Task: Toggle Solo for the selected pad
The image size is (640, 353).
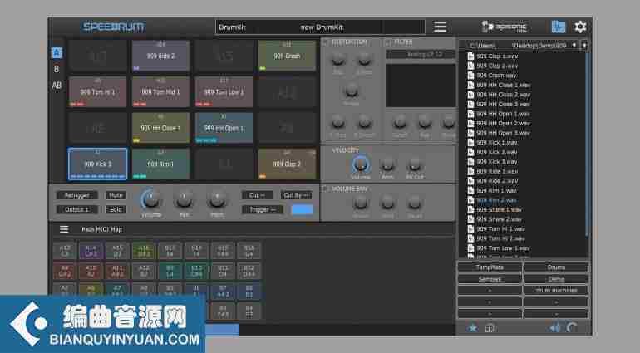Action: point(116,209)
